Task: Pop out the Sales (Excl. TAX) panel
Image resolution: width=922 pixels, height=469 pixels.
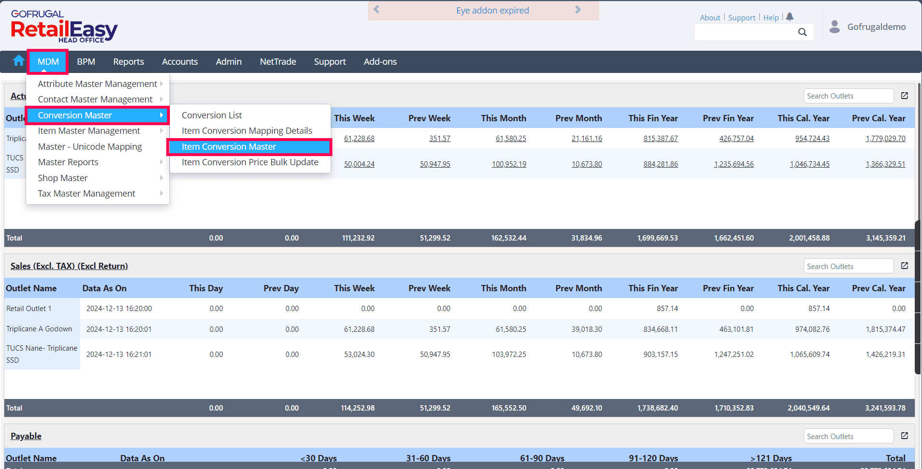Action: click(905, 266)
